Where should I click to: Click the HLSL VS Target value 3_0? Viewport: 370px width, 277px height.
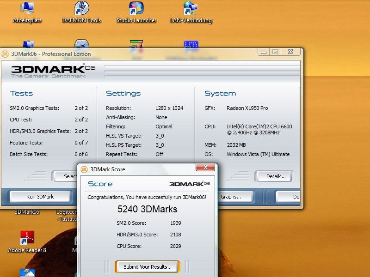[x=160, y=136]
